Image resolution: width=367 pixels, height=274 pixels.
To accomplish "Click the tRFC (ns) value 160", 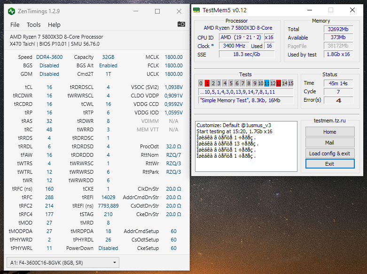I will pos(49,189).
